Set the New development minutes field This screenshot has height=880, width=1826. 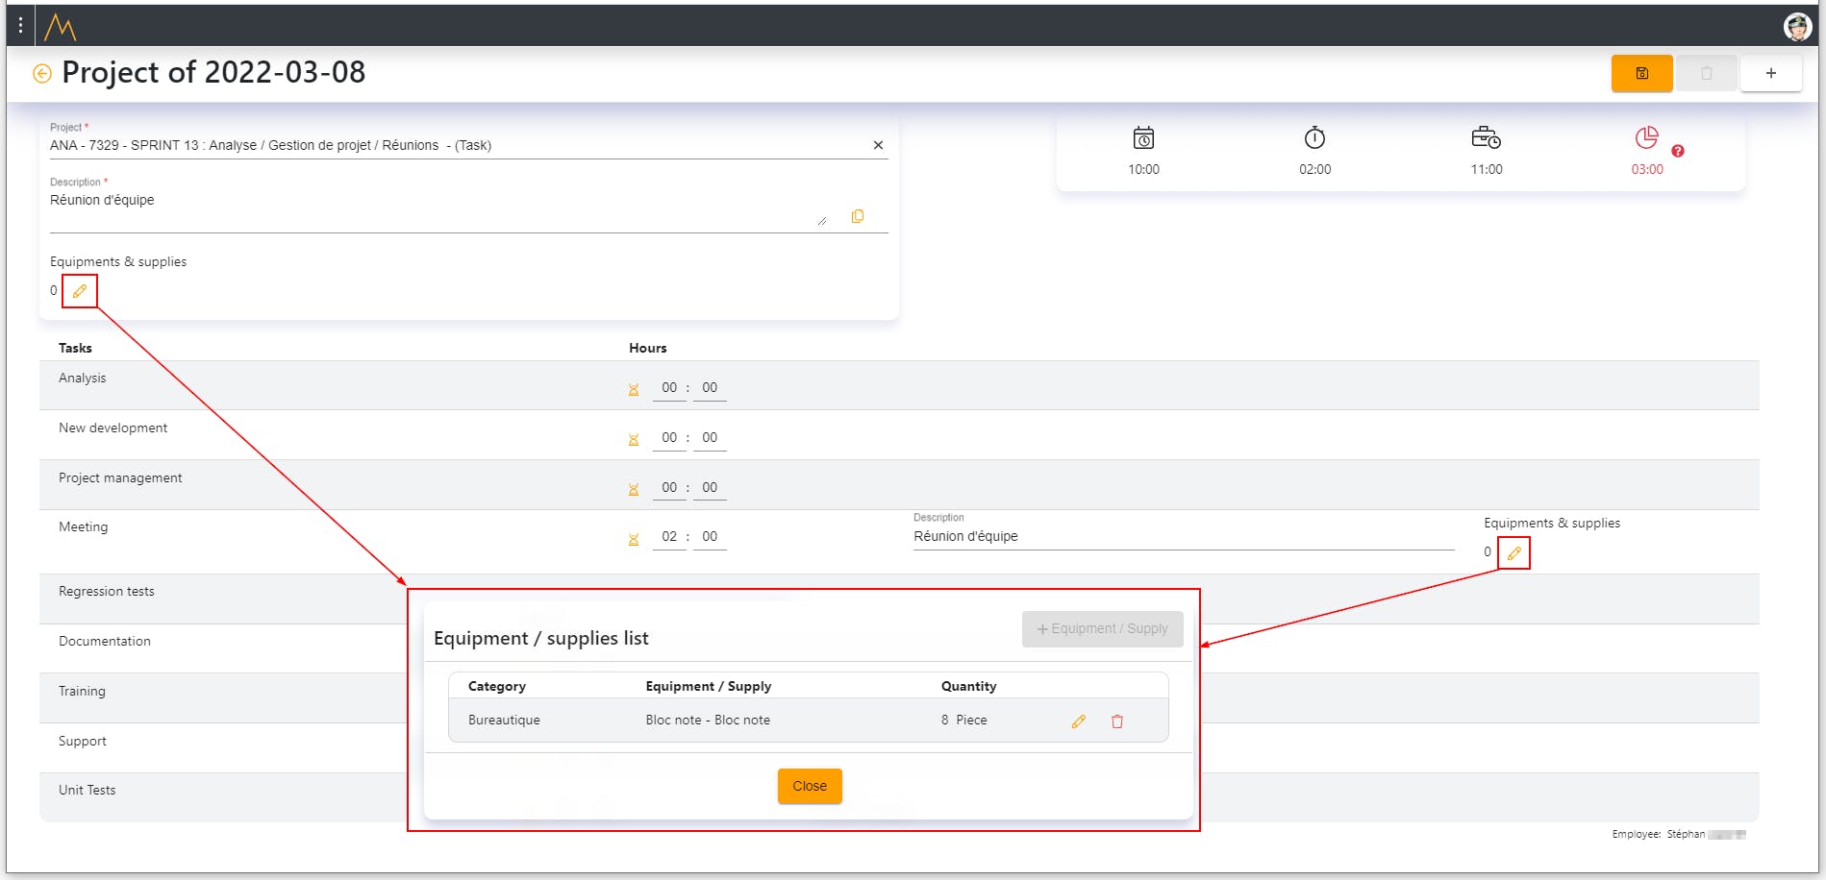710,438
